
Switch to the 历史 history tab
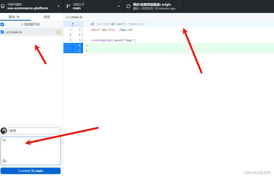coord(47,17)
